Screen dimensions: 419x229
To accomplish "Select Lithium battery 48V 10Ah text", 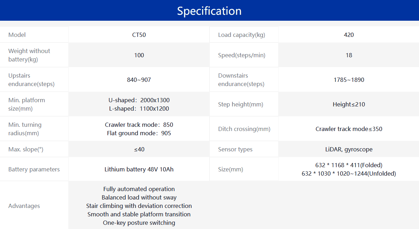I will click(139, 169).
